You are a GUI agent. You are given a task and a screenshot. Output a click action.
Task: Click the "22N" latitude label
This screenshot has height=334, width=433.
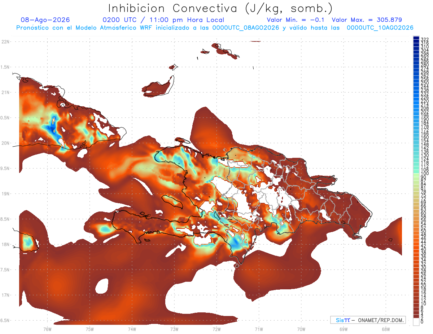(x=6, y=42)
